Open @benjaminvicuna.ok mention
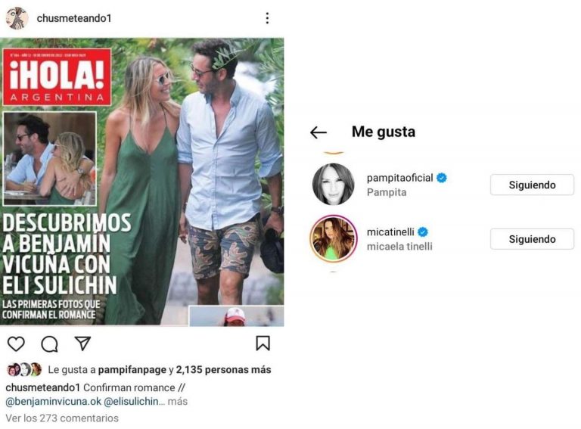This screenshot has width=581, height=429. click(54, 401)
